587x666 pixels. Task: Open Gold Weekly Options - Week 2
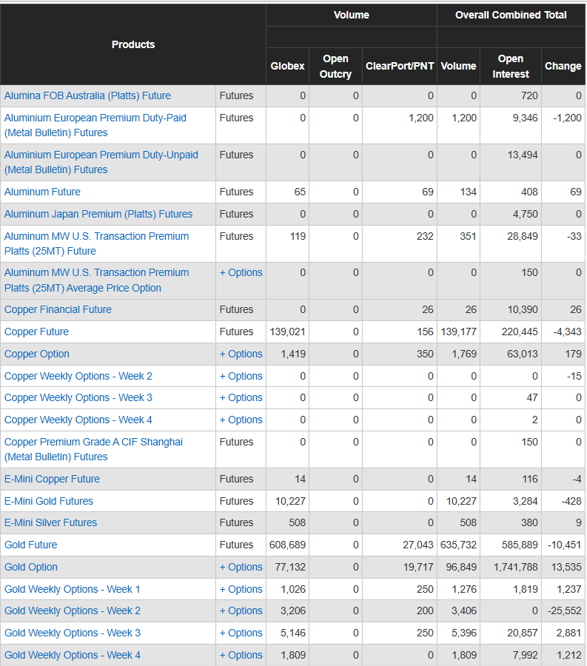pos(73,610)
